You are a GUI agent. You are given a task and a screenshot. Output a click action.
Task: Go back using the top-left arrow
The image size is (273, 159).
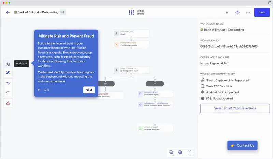pos(8,12)
